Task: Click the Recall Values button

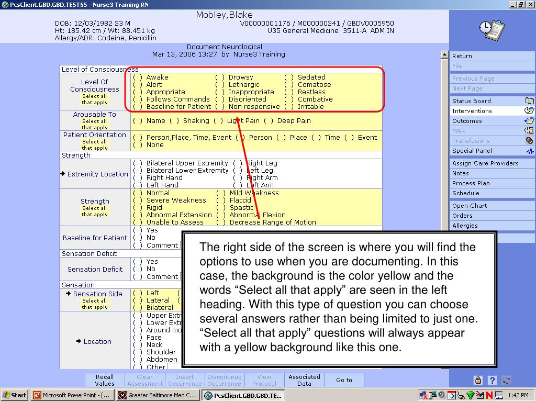Action: (x=105, y=380)
